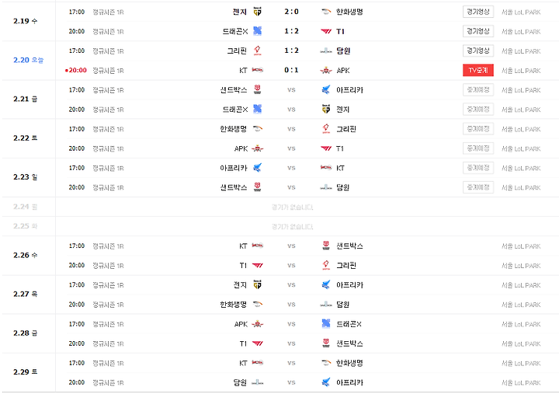Viewport: 559px width, 394px height.
Task: Open 경기영상 for the Gen.G vs Hanwha match
Action: coord(478,12)
